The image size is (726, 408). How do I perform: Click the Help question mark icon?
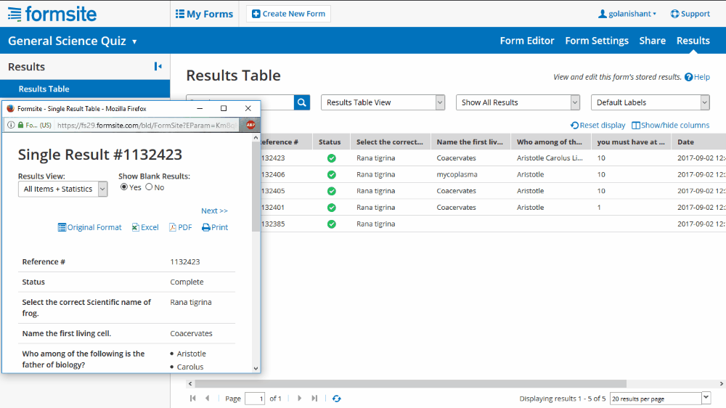pyautogui.click(x=688, y=78)
